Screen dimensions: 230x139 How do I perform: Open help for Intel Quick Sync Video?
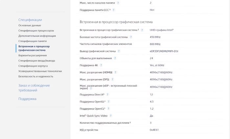pyautogui.click(x=111, y=116)
